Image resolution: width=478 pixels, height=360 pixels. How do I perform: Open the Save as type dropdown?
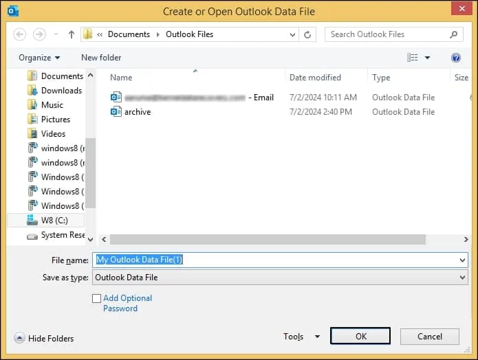pos(280,278)
